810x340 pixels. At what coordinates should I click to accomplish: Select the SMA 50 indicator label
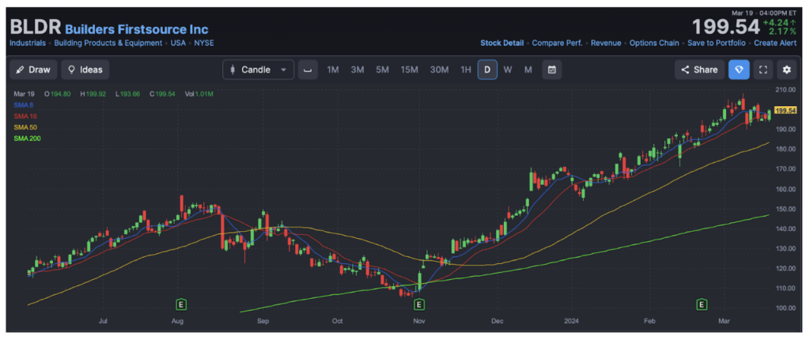[25, 127]
